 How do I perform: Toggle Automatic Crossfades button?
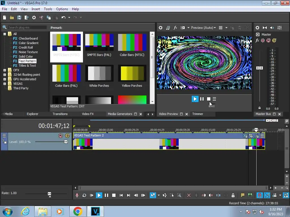(x=267, y=195)
